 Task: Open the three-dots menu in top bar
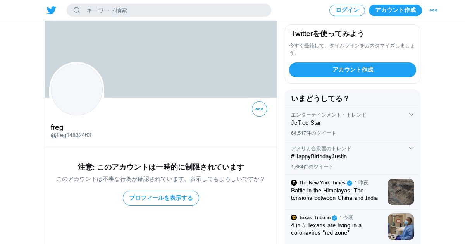coord(433,10)
